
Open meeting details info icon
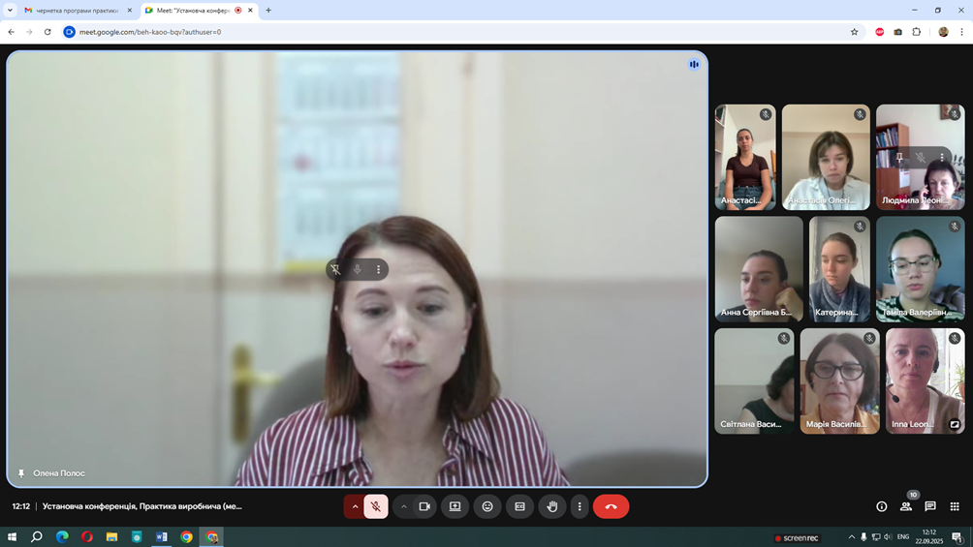(881, 506)
